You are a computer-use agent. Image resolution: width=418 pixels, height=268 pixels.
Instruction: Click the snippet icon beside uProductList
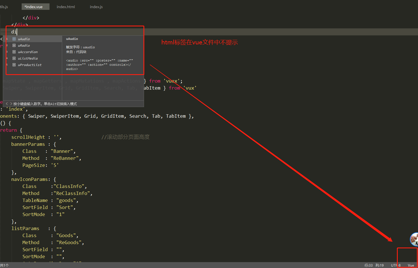tap(14, 65)
